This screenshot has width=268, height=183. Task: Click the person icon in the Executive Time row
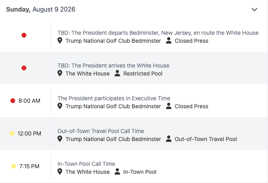(x=169, y=106)
